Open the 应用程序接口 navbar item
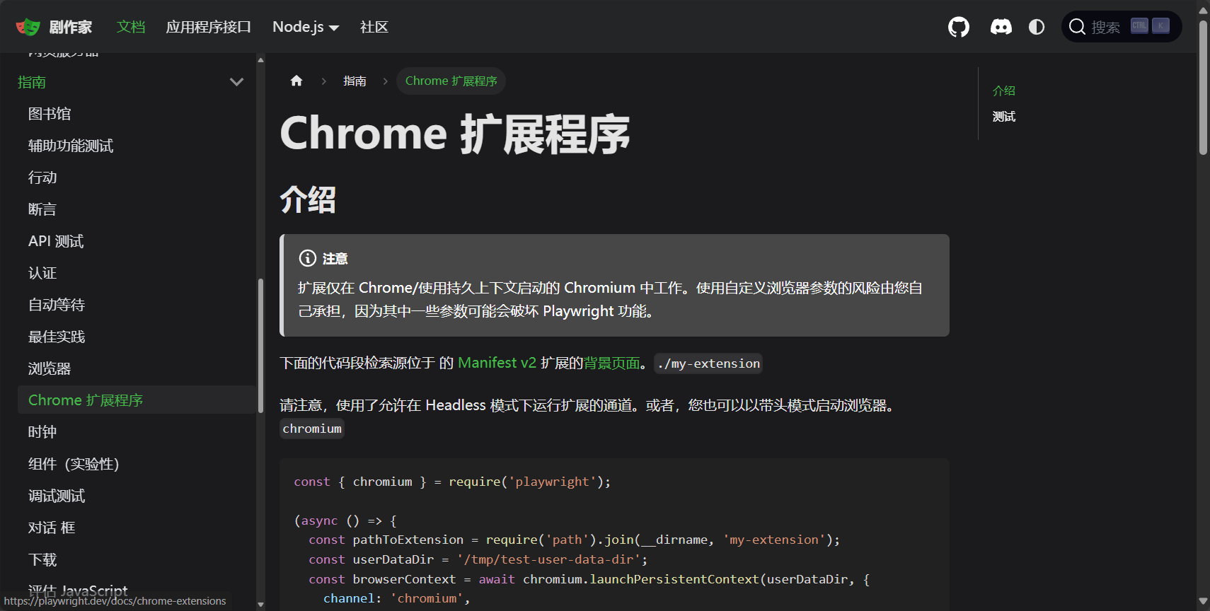The image size is (1210, 611). coord(209,27)
